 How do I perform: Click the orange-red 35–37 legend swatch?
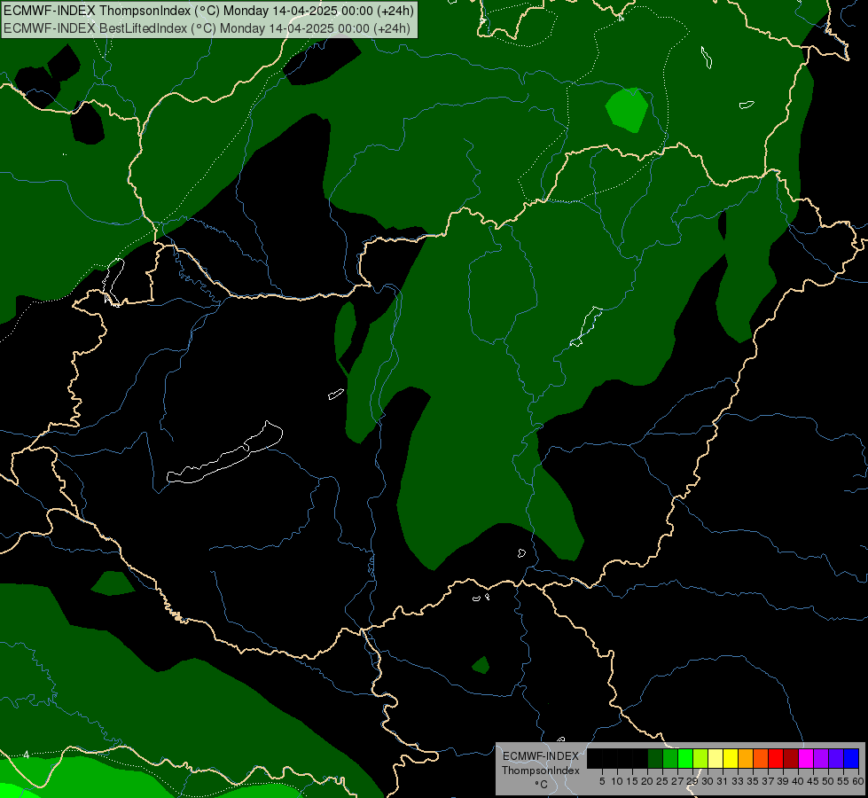(x=761, y=758)
